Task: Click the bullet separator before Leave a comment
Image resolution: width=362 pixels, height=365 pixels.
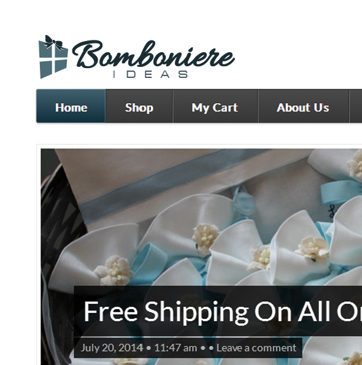Action: coord(211,348)
